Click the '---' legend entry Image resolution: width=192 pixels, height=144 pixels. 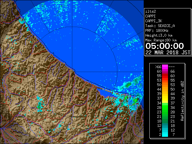(172, 67)
